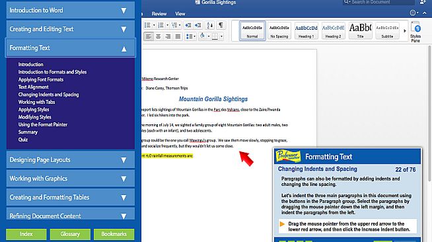Expand the Creating and Editing Text section
Screen dimensions: 432x242
point(71,29)
